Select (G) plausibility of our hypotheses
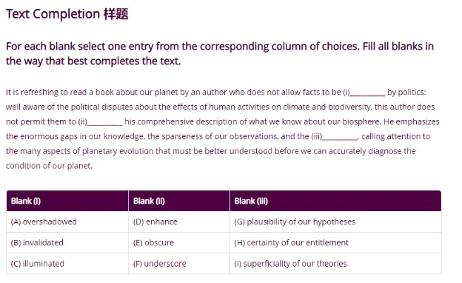462x283 pixels. tap(295, 222)
